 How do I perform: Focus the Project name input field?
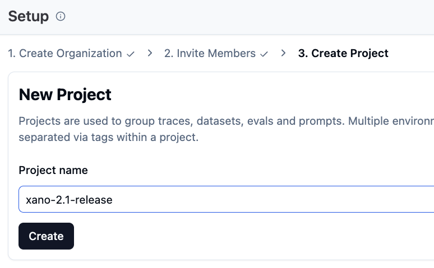click(224, 200)
